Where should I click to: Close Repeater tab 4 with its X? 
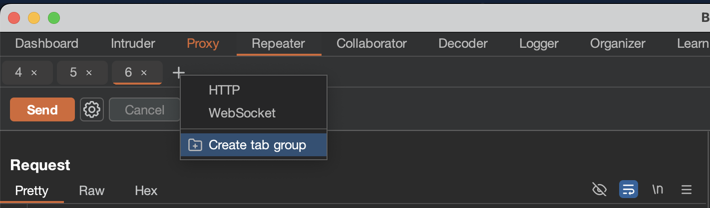[x=34, y=73]
